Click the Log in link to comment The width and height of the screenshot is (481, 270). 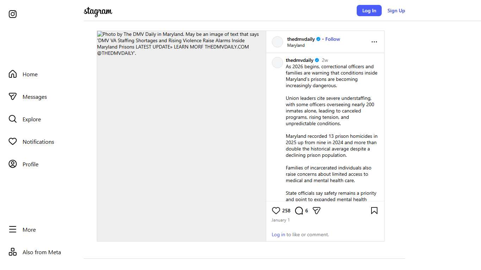click(x=278, y=234)
